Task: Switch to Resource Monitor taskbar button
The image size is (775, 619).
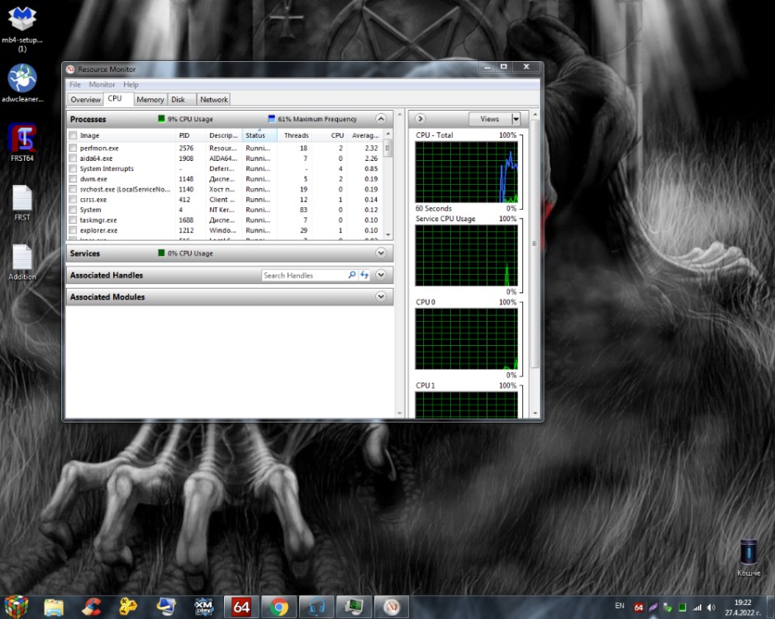Action: 392,607
